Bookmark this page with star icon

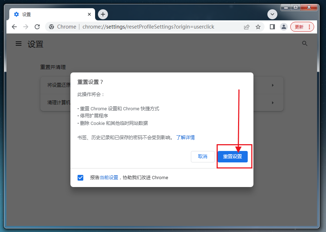pos(258,27)
